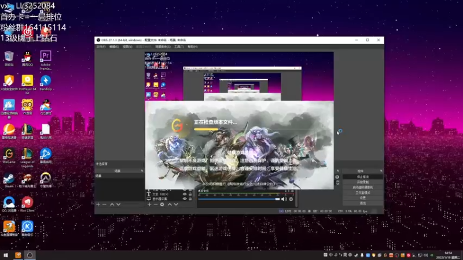The height and width of the screenshot is (260, 463).
Task: Open the View menu in OBS
Action: click(x=127, y=47)
